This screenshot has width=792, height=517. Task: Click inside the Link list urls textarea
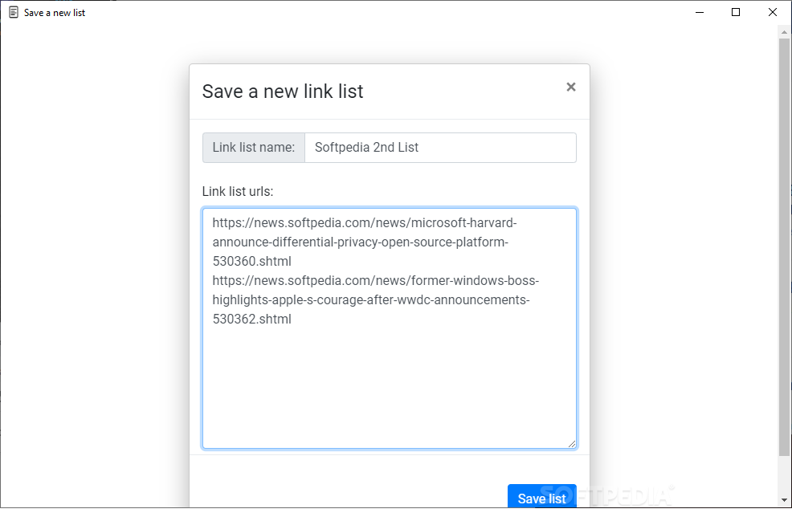[390, 328]
